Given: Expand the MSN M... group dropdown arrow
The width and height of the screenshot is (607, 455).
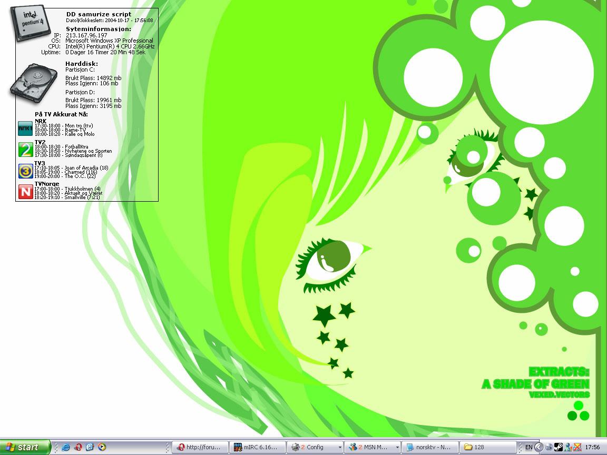Looking at the screenshot, I should point(397,447).
